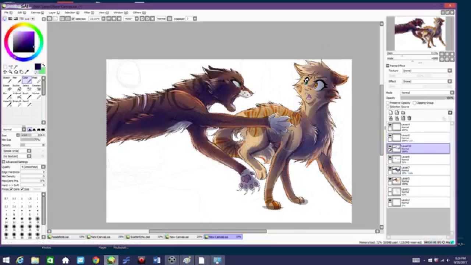
Task: Select the lasso selection tool
Action: click(x=11, y=67)
